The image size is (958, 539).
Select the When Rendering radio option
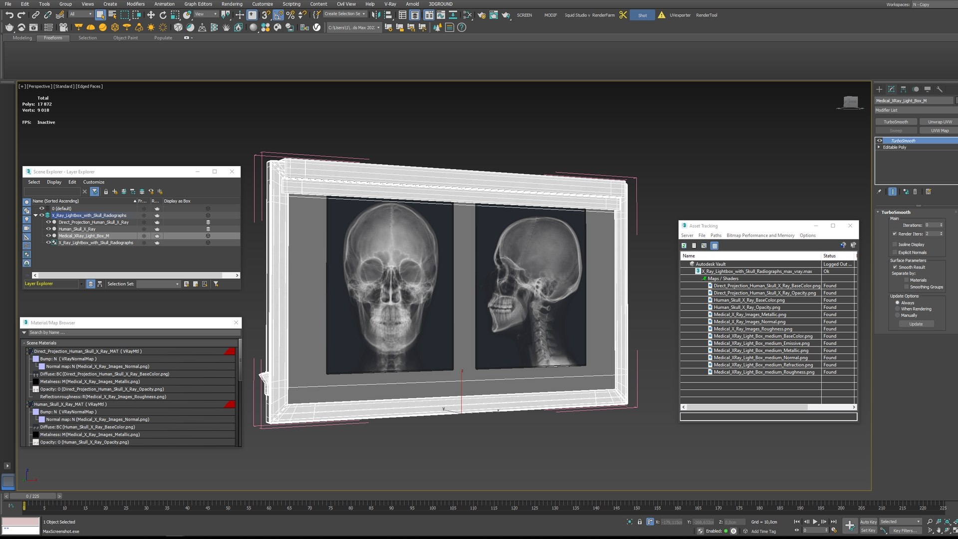898,309
